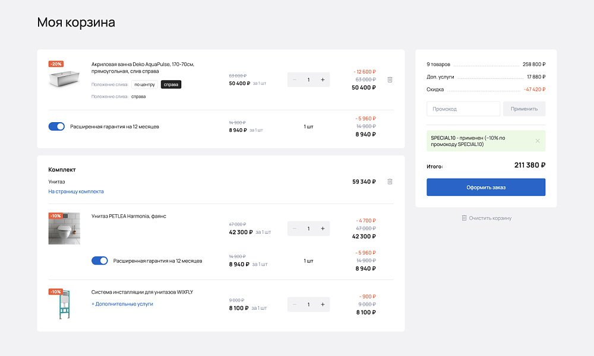Screen dimensions: 594x356
Task: Expand «Дополнительные услуги» for WIXFLY system
Action: click(x=122, y=304)
